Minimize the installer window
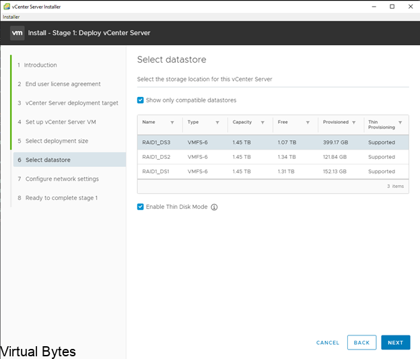420x359 pixels. pyautogui.click(x=374, y=7)
